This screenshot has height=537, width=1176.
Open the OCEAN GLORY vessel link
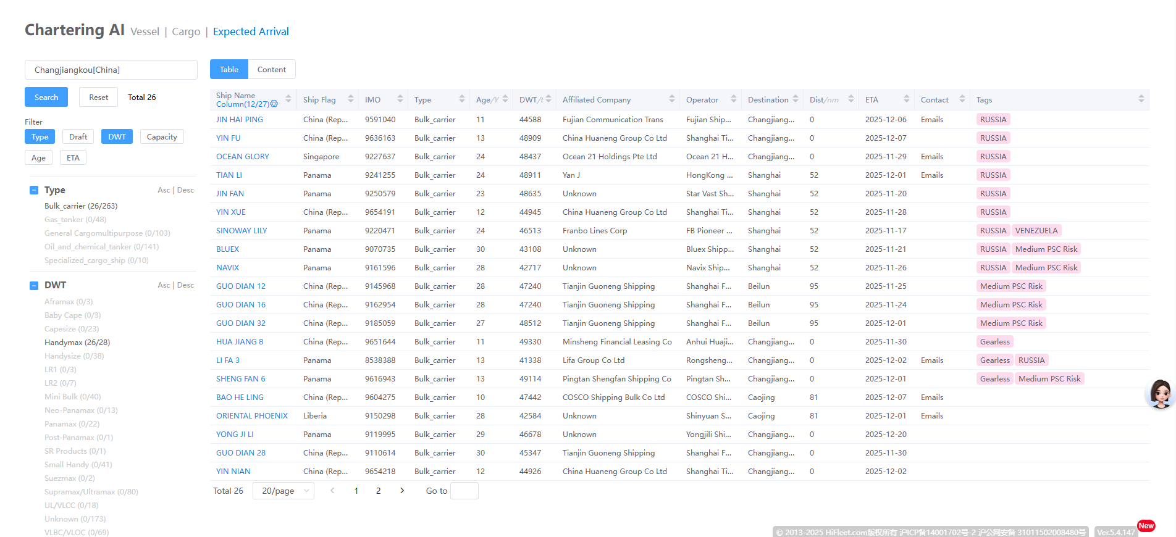tap(243, 157)
